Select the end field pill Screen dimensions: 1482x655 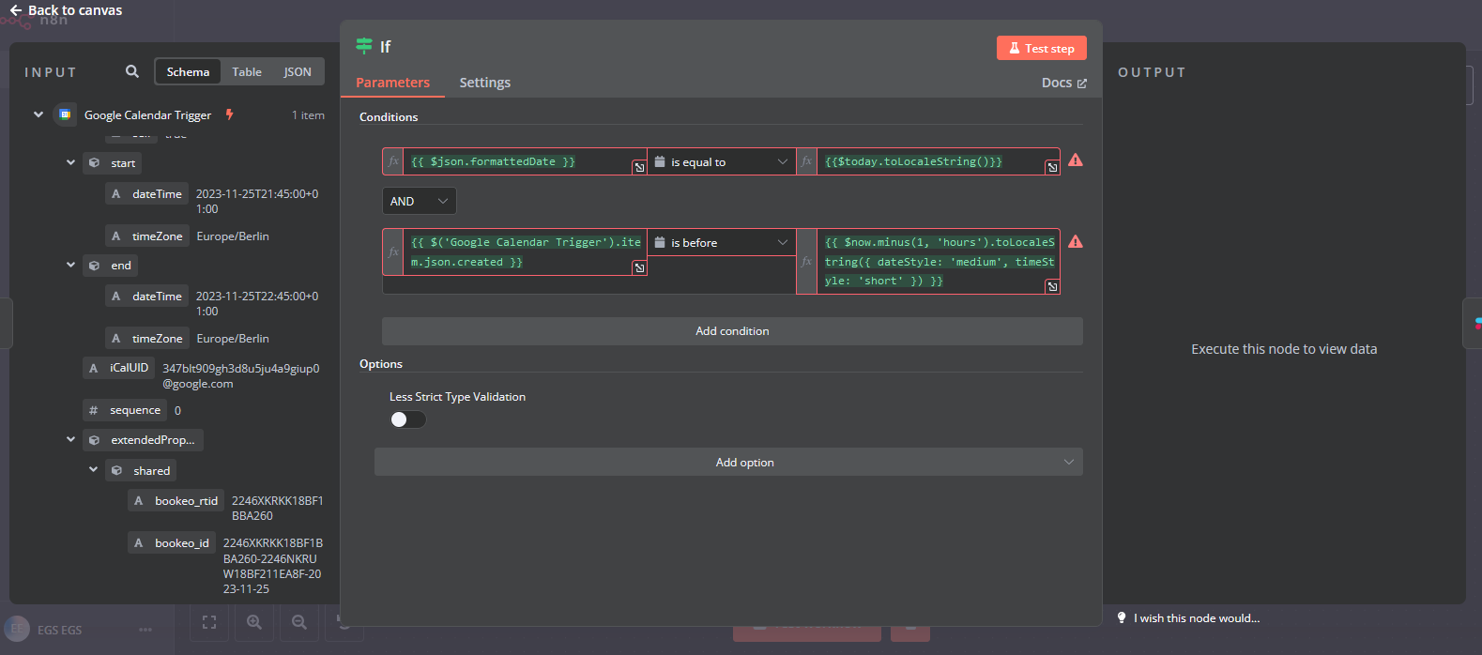[111, 266]
